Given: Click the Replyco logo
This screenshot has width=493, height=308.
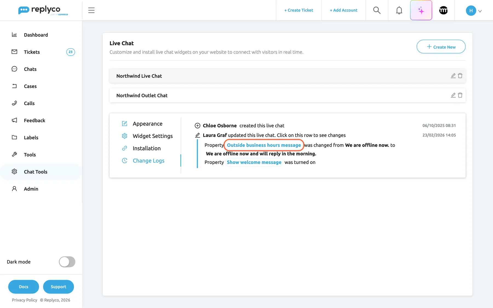Looking at the screenshot, I should point(43,10).
